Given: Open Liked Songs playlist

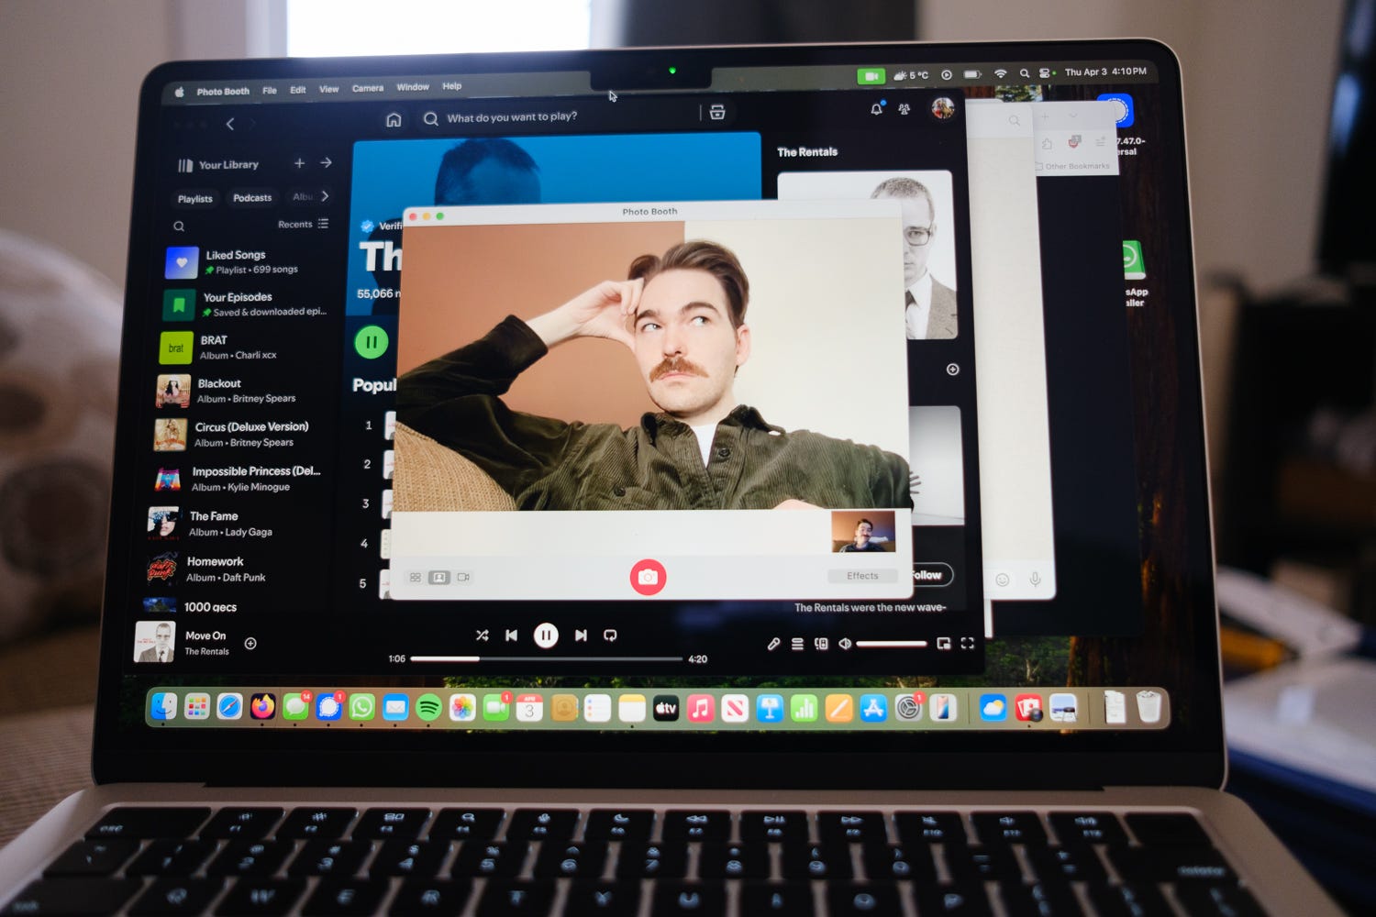Looking at the screenshot, I should coord(248,262).
